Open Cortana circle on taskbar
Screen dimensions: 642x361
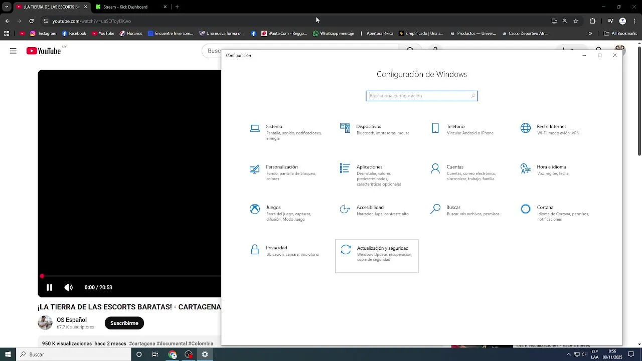139,354
